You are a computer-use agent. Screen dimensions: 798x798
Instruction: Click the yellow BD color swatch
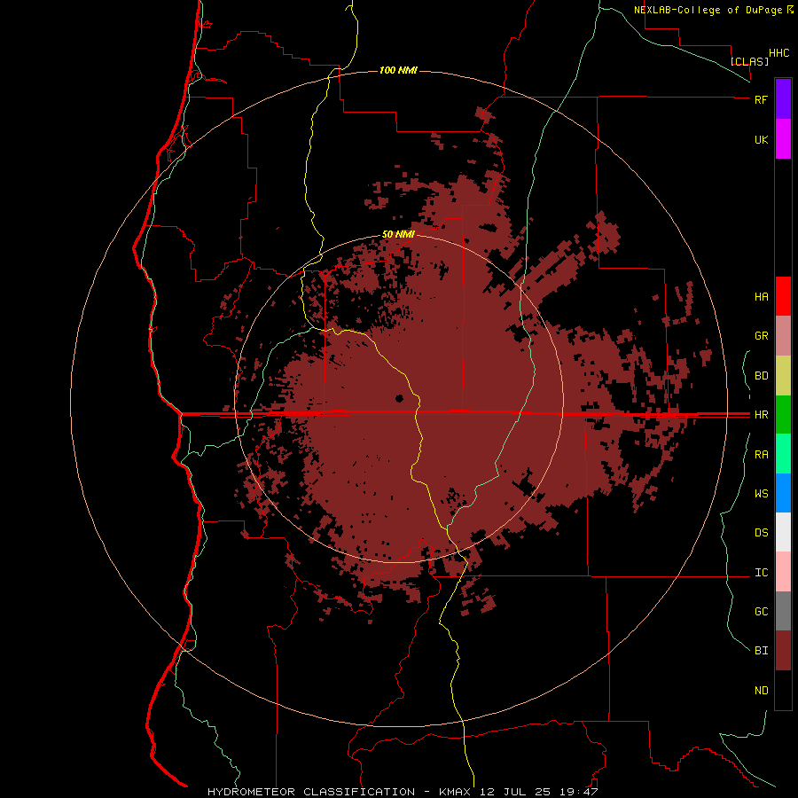tap(783, 376)
